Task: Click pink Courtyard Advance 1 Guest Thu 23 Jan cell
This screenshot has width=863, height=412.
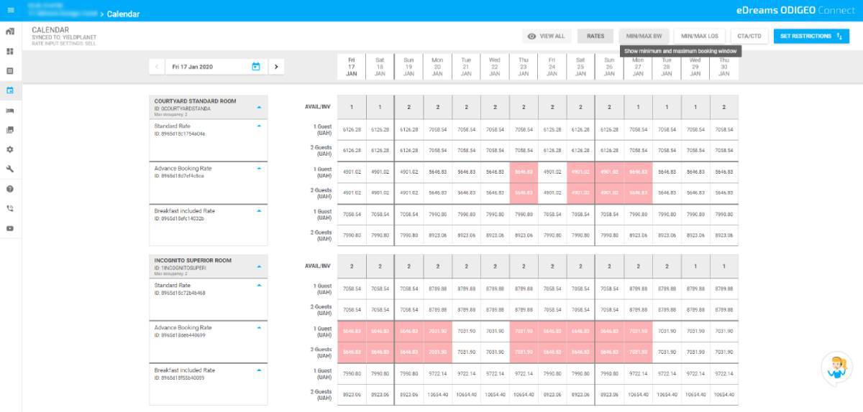Action: pos(524,172)
